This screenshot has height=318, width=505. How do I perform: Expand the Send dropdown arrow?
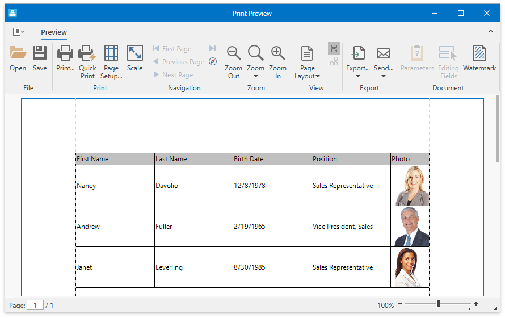[x=383, y=76]
